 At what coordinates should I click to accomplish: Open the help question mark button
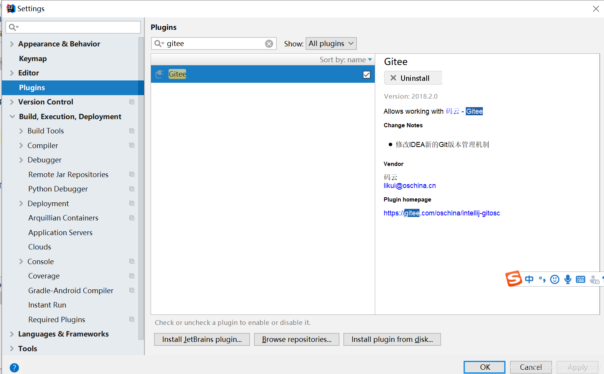point(14,367)
